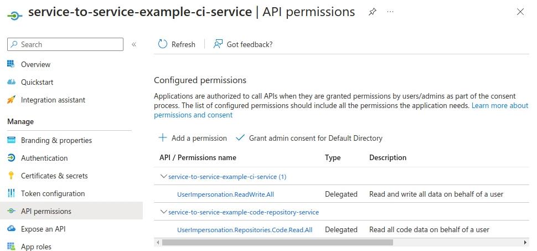Open Authentication in the Manage menu
537x251 pixels.
(44, 158)
